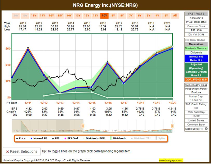Switch to the 14Y time range
211x164 pixels.
coord(69,16)
